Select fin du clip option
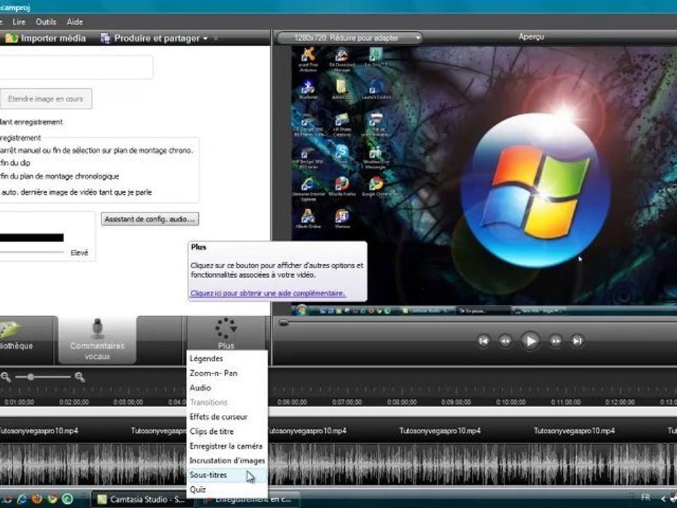 point(16,163)
